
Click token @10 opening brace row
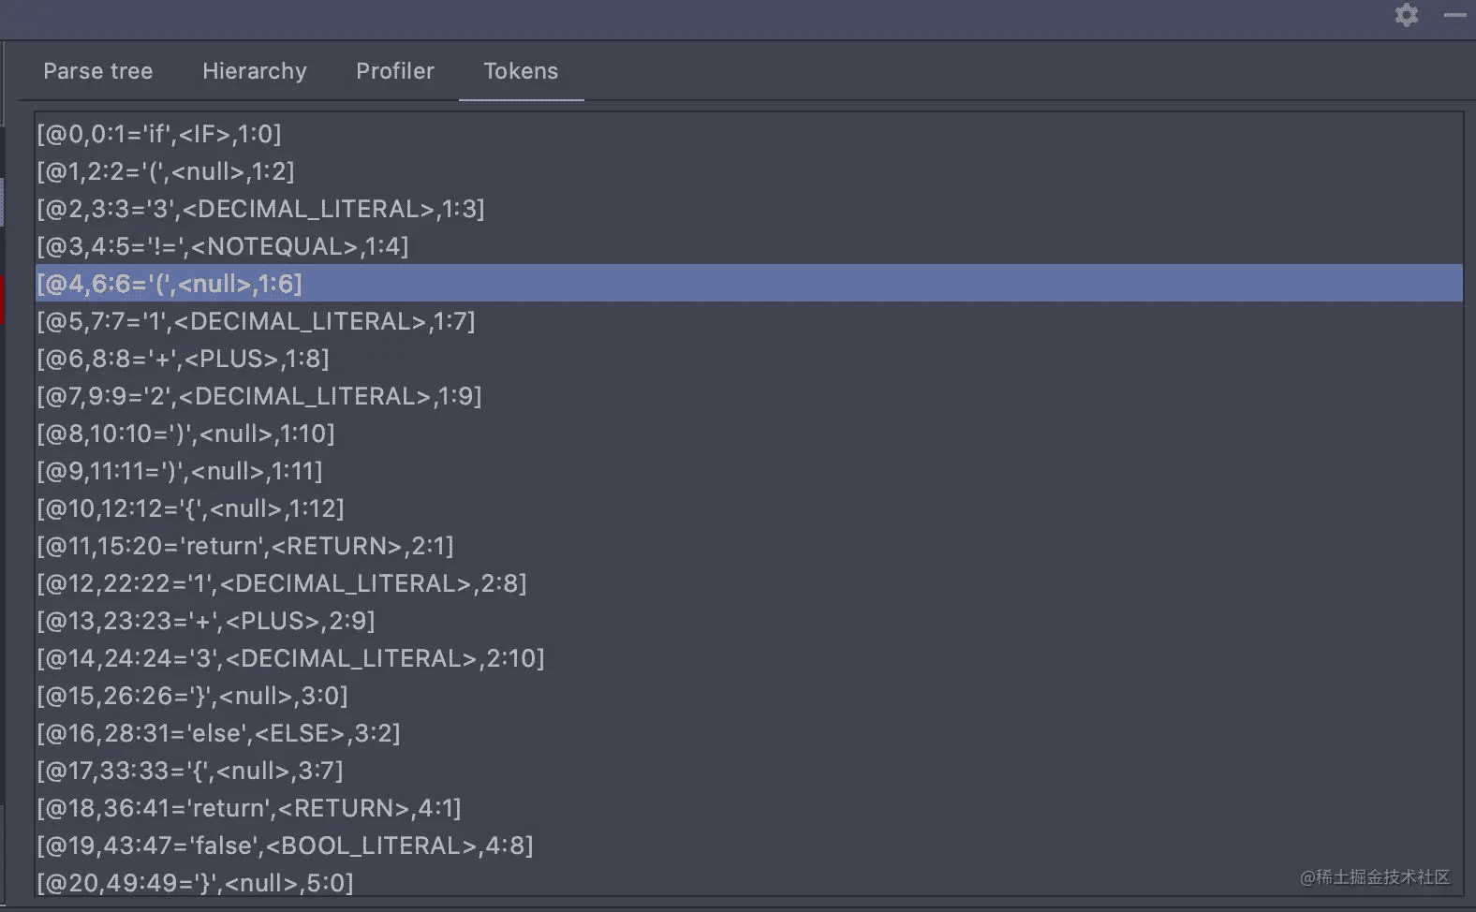(190, 508)
